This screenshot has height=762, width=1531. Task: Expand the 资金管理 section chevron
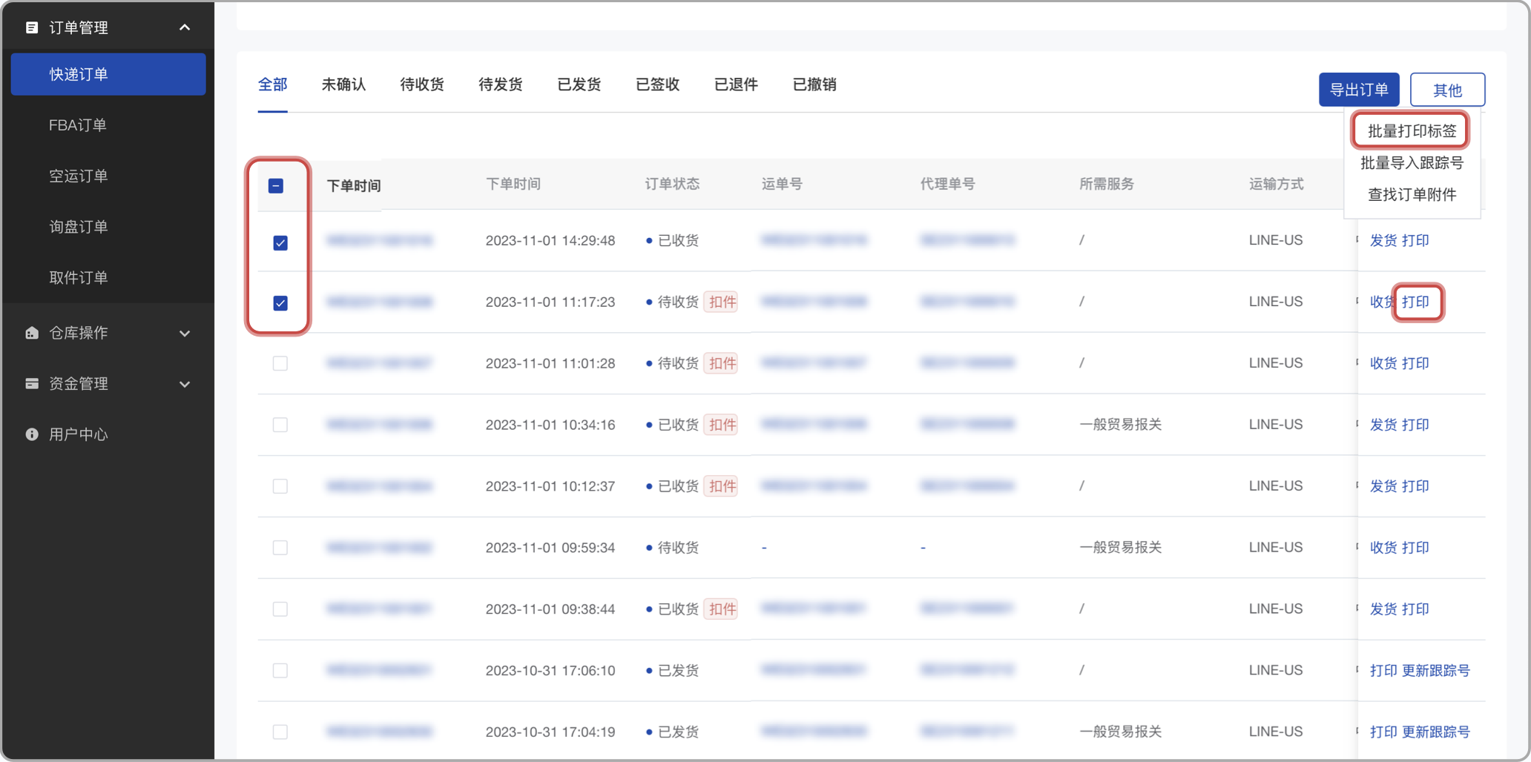(185, 384)
